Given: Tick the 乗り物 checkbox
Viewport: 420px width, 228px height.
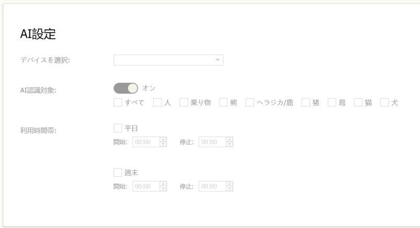Looking at the screenshot, I should click(184, 103).
